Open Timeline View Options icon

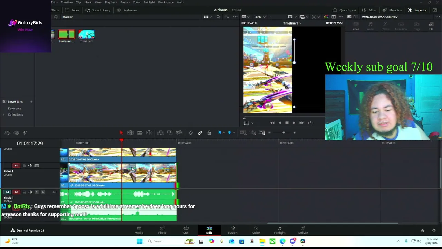(x=7, y=133)
